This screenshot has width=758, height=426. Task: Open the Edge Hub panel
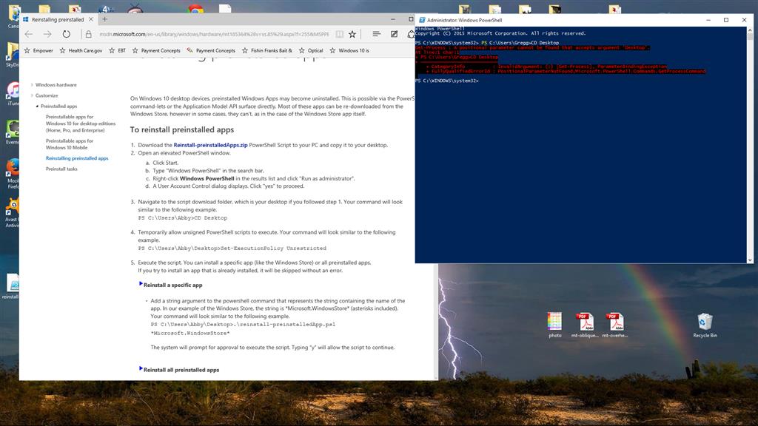point(376,34)
